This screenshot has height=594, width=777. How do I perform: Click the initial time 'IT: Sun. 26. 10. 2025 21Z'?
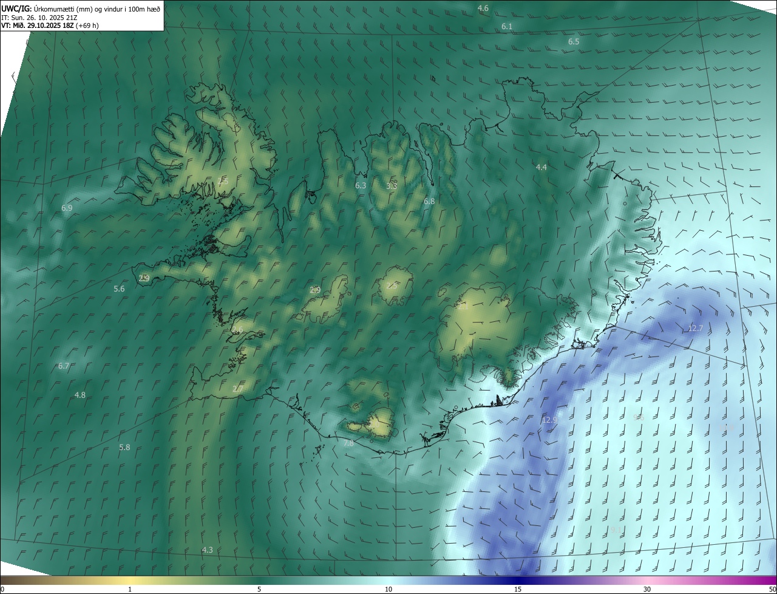click(x=38, y=17)
